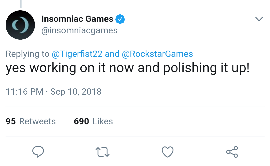View the 690 Likes list
The image size is (270, 166).
click(x=93, y=121)
